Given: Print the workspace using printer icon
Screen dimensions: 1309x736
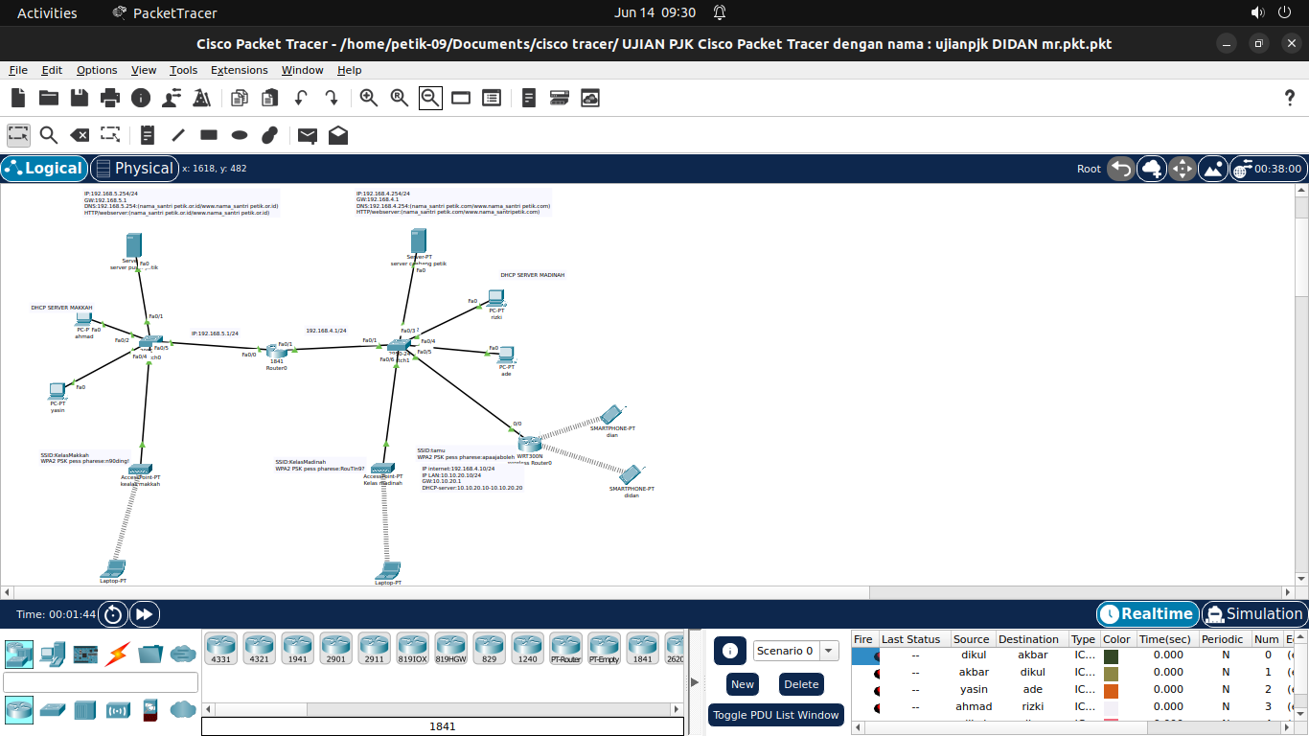Looking at the screenshot, I should [110, 98].
